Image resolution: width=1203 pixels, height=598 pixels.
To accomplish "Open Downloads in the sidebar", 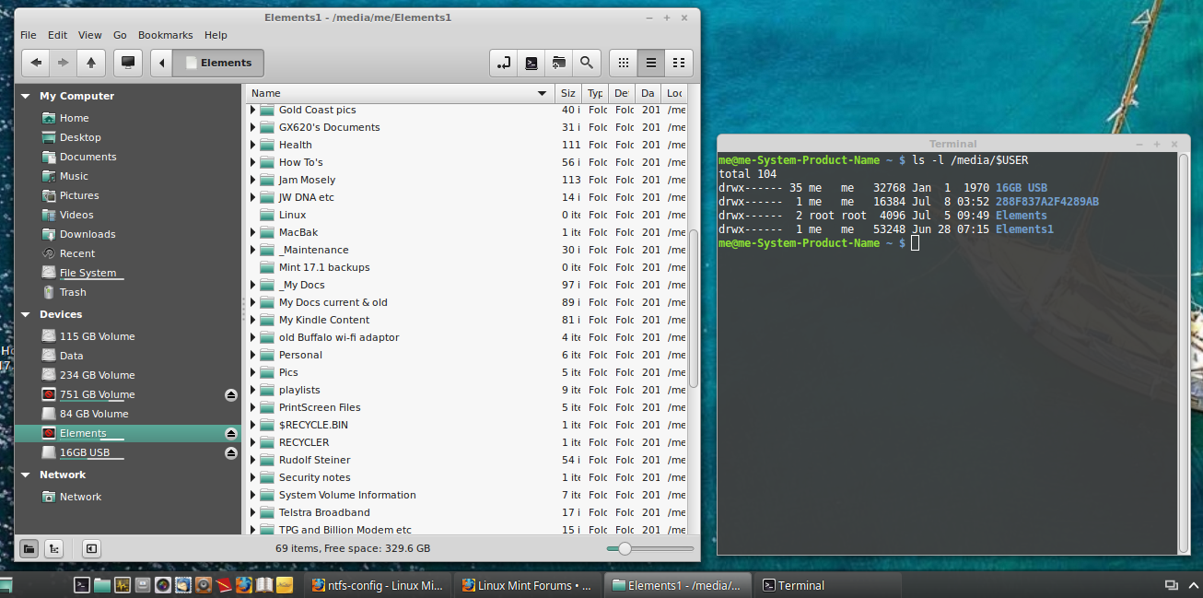I will coord(88,234).
